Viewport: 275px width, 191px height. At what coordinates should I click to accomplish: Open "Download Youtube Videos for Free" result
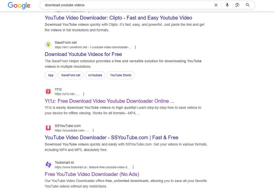click(83, 54)
